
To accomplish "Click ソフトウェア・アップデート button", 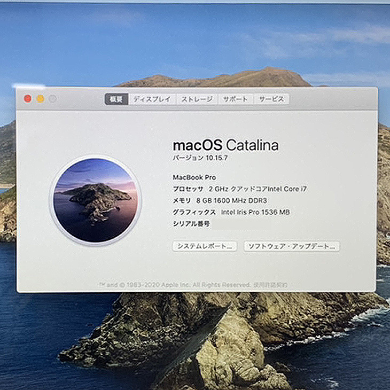I will [x=292, y=246].
